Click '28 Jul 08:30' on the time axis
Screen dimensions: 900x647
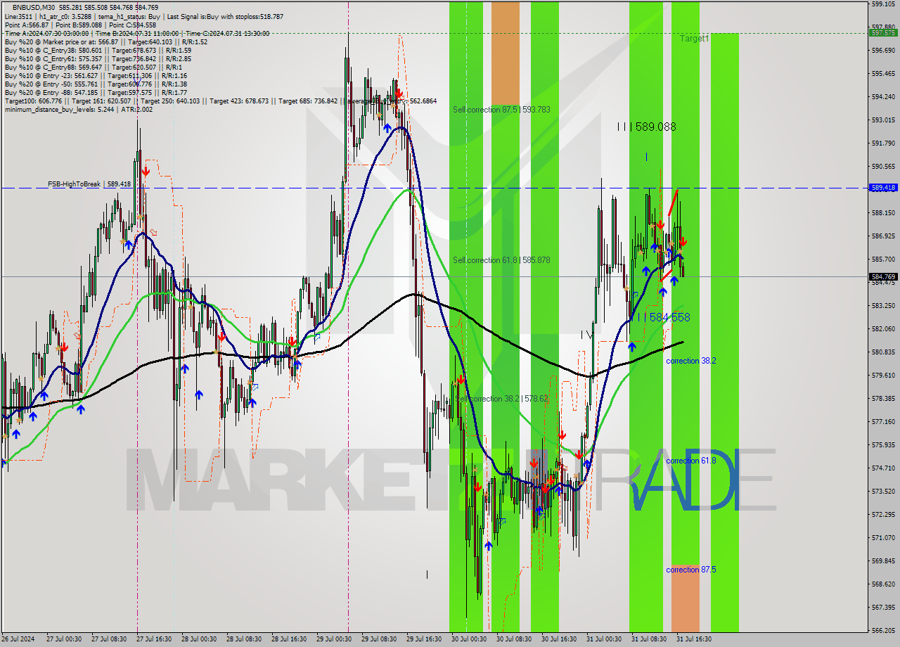click(x=243, y=639)
